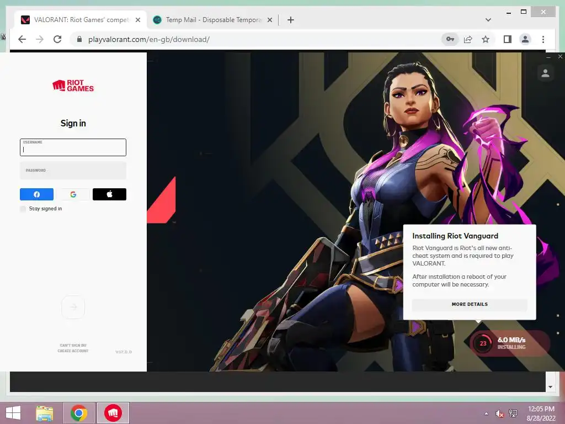View site information via lock icon

click(x=79, y=39)
